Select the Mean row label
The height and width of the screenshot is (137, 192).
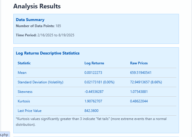tap(22, 73)
